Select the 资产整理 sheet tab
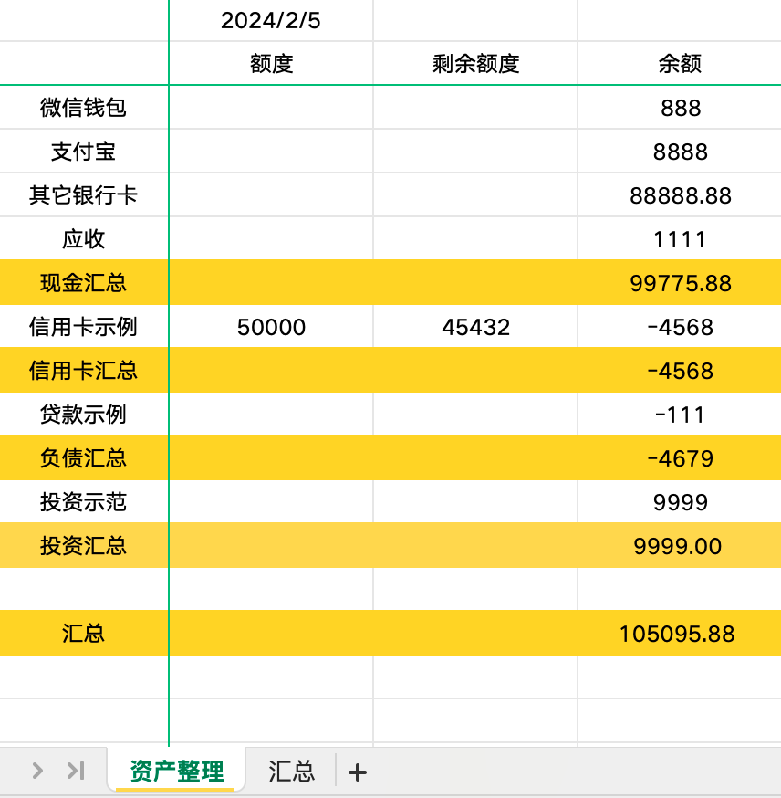Screen dimensions: 781x798 (176, 771)
